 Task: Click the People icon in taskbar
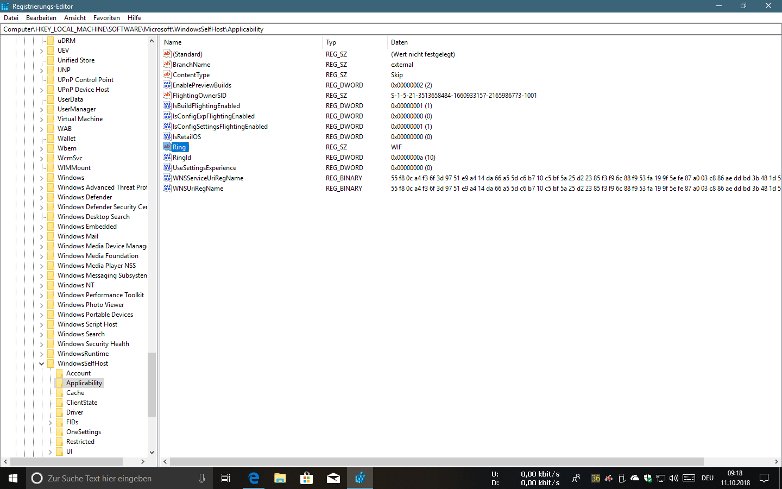point(576,478)
